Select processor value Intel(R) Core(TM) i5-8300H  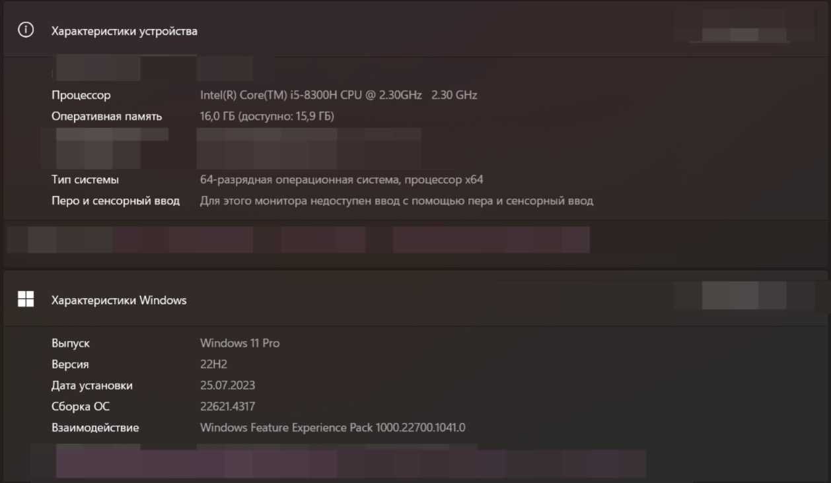(x=338, y=95)
